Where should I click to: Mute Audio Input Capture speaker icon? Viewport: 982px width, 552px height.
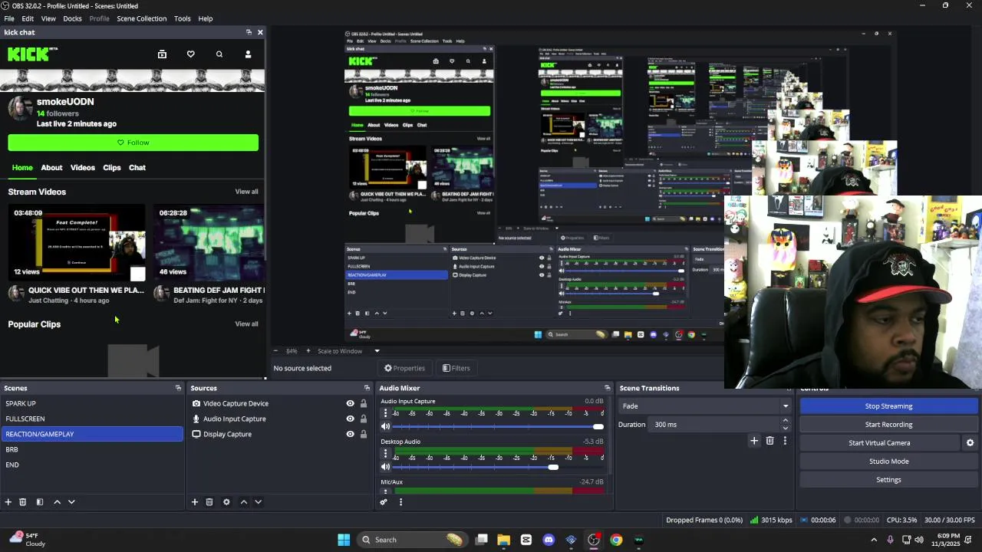tap(386, 426)
